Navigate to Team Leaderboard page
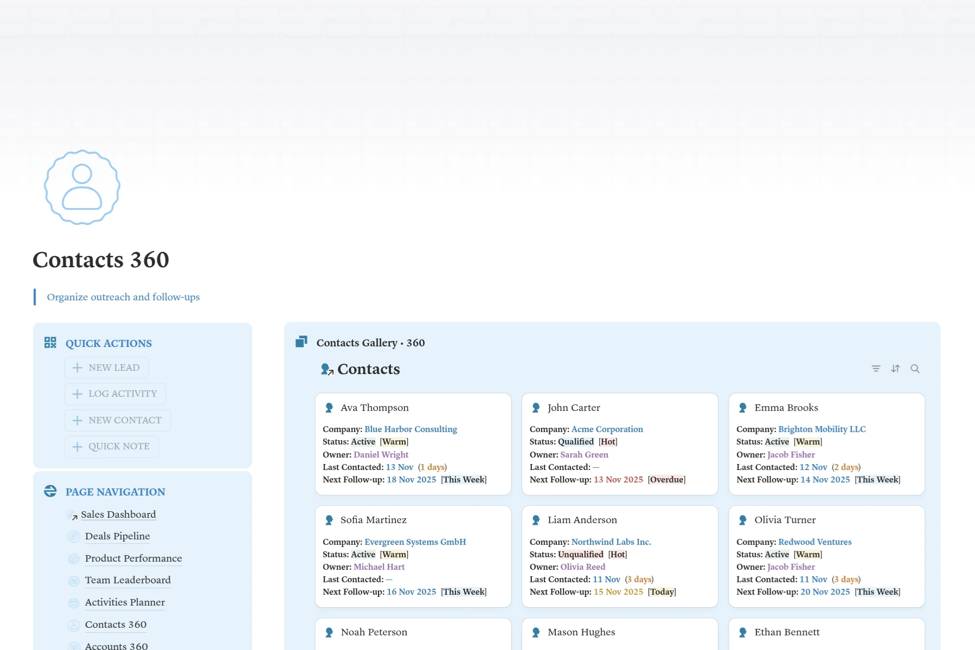This screenshot has width=975, height=650. coord(127,580)
